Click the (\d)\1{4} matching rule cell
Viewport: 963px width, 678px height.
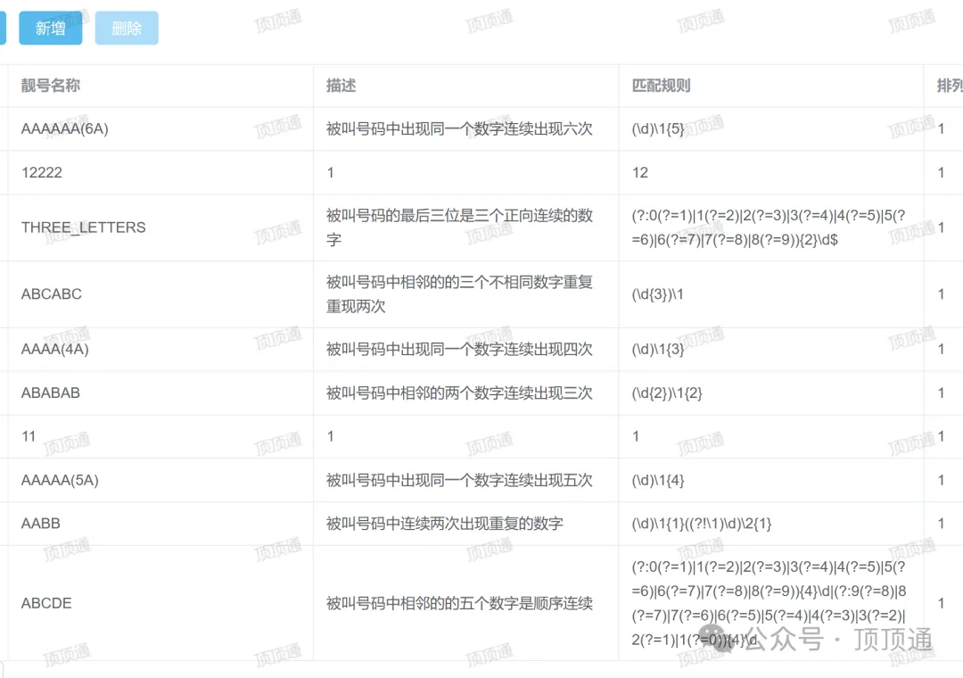click(x=658, y=481)
